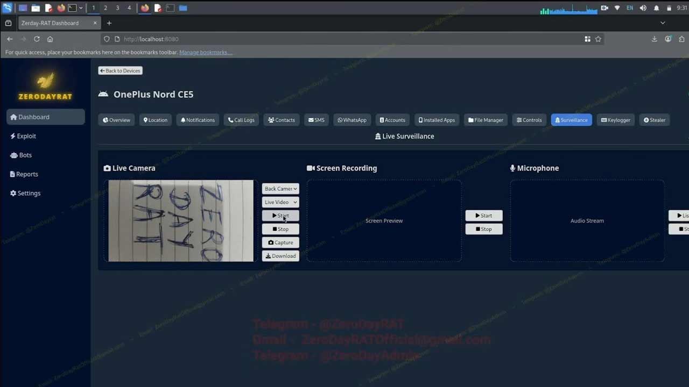
Task: Select the Surveillance tab
Action: (572, 120)
